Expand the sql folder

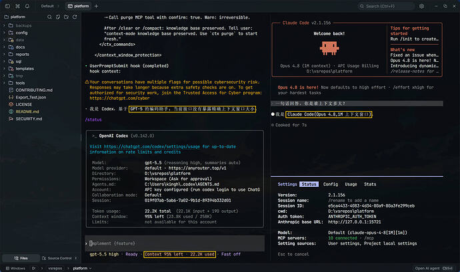click(x=4, y=61)
